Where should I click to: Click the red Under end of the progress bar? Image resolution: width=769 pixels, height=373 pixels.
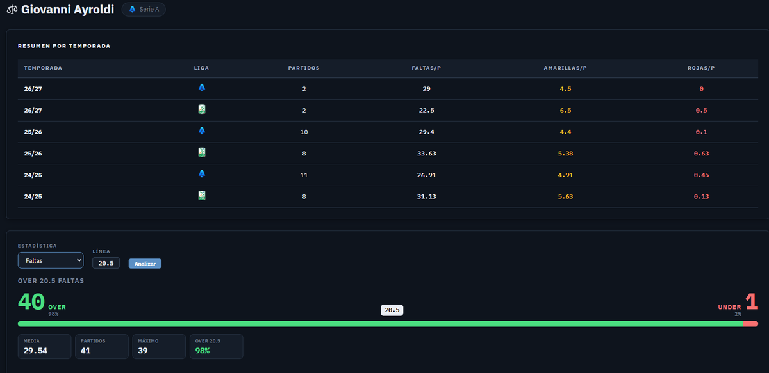[750, 324]
